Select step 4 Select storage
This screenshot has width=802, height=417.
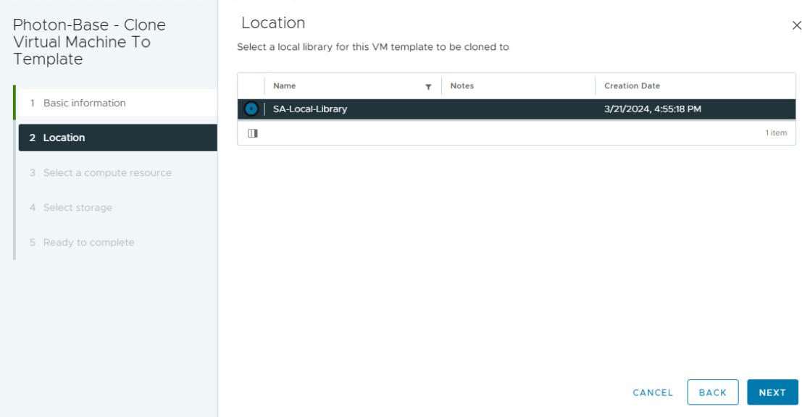(117, 208)
